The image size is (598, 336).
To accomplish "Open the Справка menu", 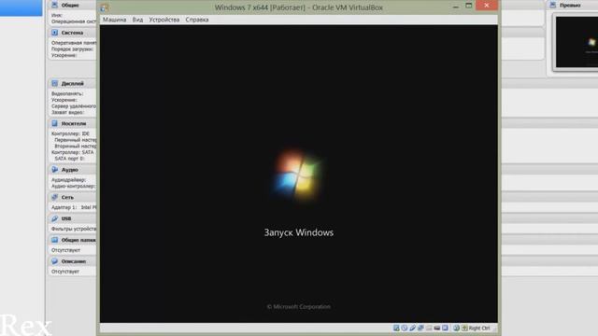I will (x=197, y=20).
